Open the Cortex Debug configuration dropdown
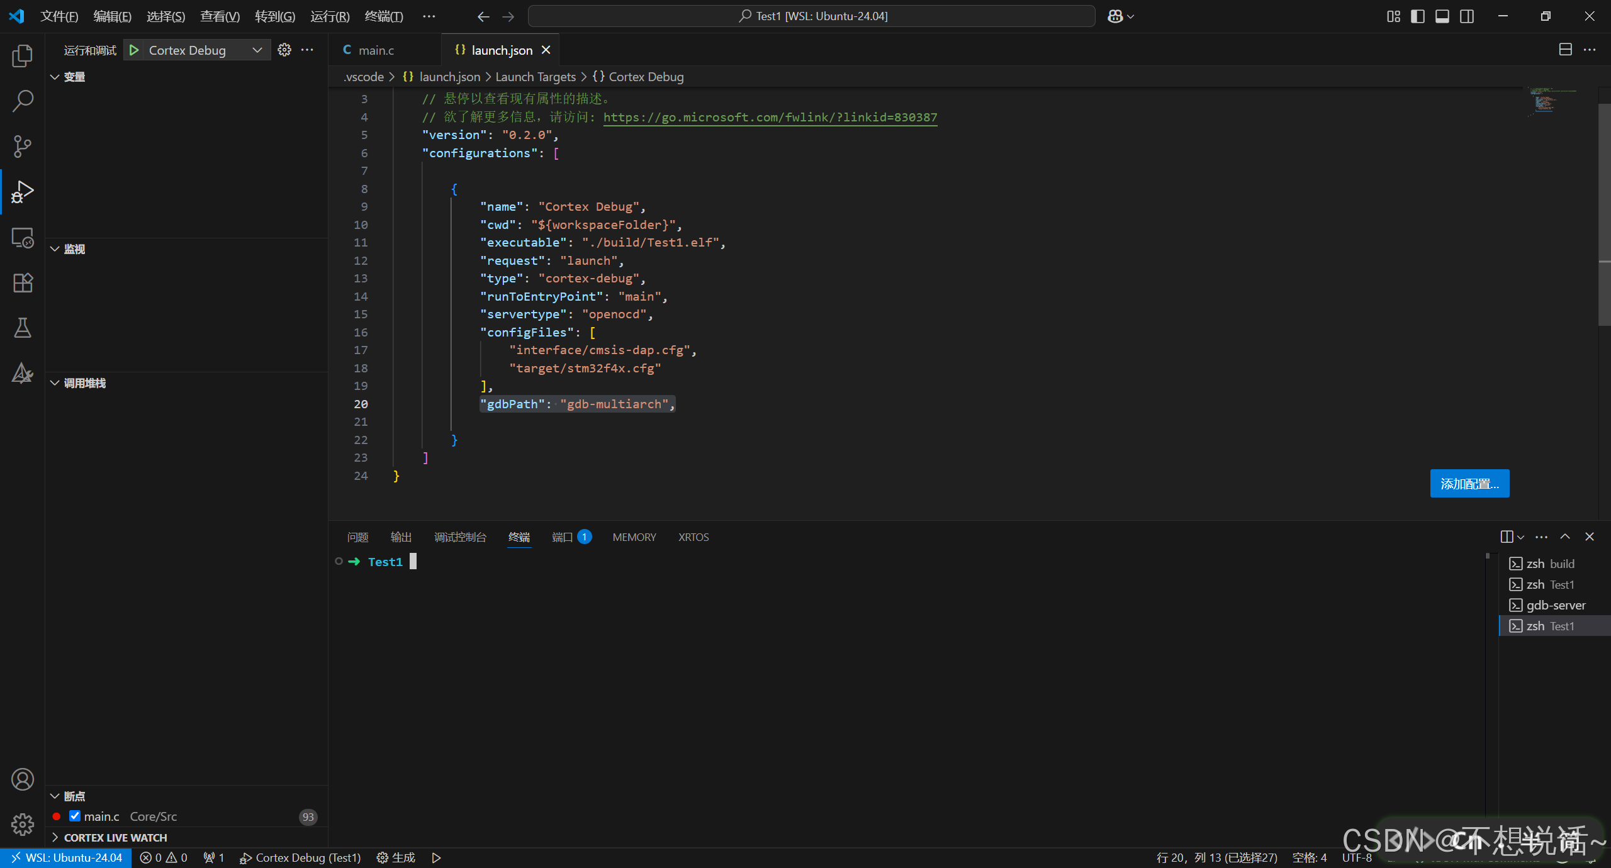The height and width of the screenshot is (868, 1611). click(x=257, y=50)
